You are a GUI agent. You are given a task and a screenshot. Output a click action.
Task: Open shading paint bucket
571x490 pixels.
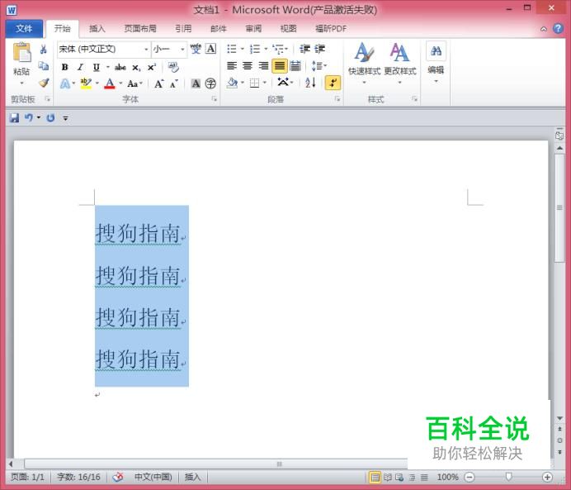[x=233, y=83]
